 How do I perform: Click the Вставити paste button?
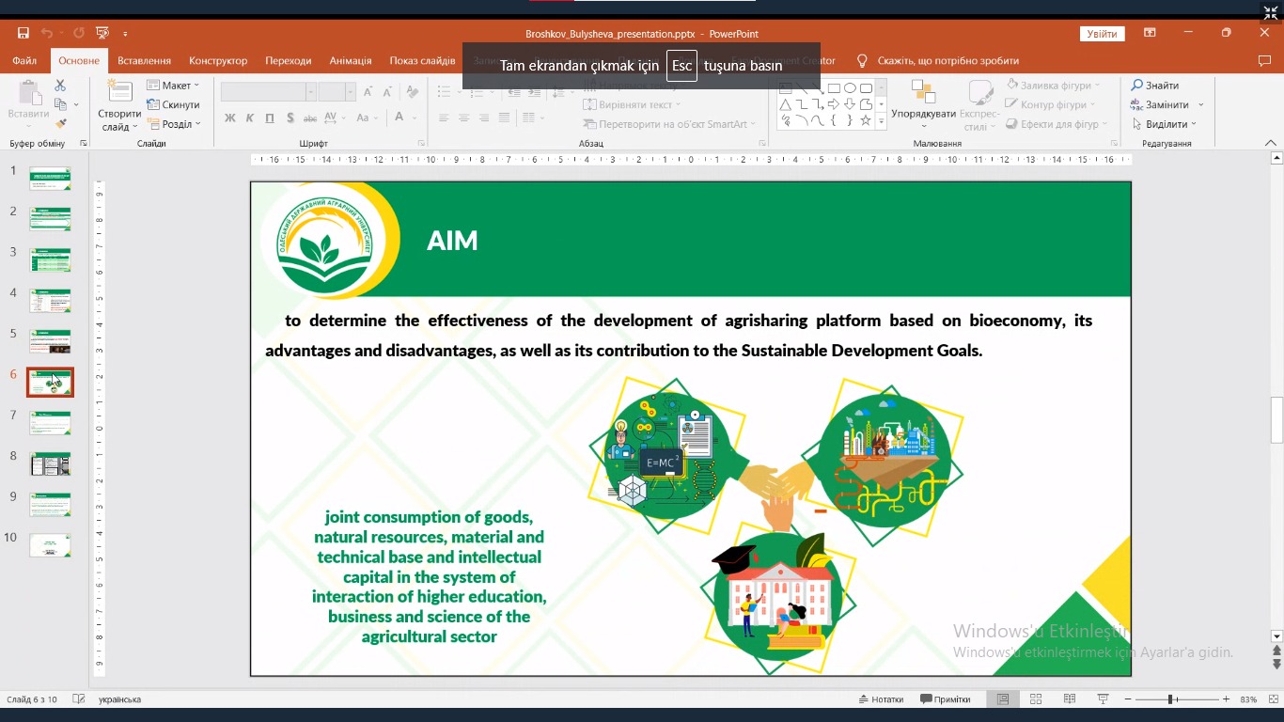[28, 104]
